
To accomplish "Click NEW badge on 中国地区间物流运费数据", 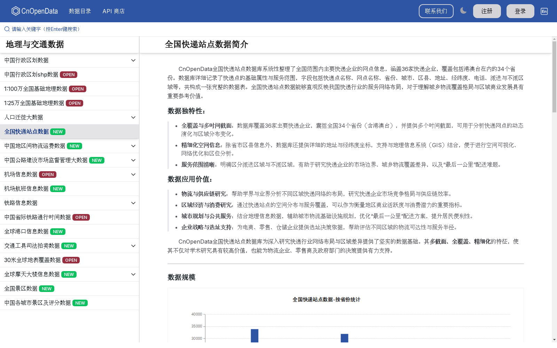I will coord(74,146).
